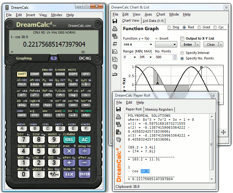Select the Cyc angle radio button
This screenshot has height=193, width=233.
[x=215, y=27]
